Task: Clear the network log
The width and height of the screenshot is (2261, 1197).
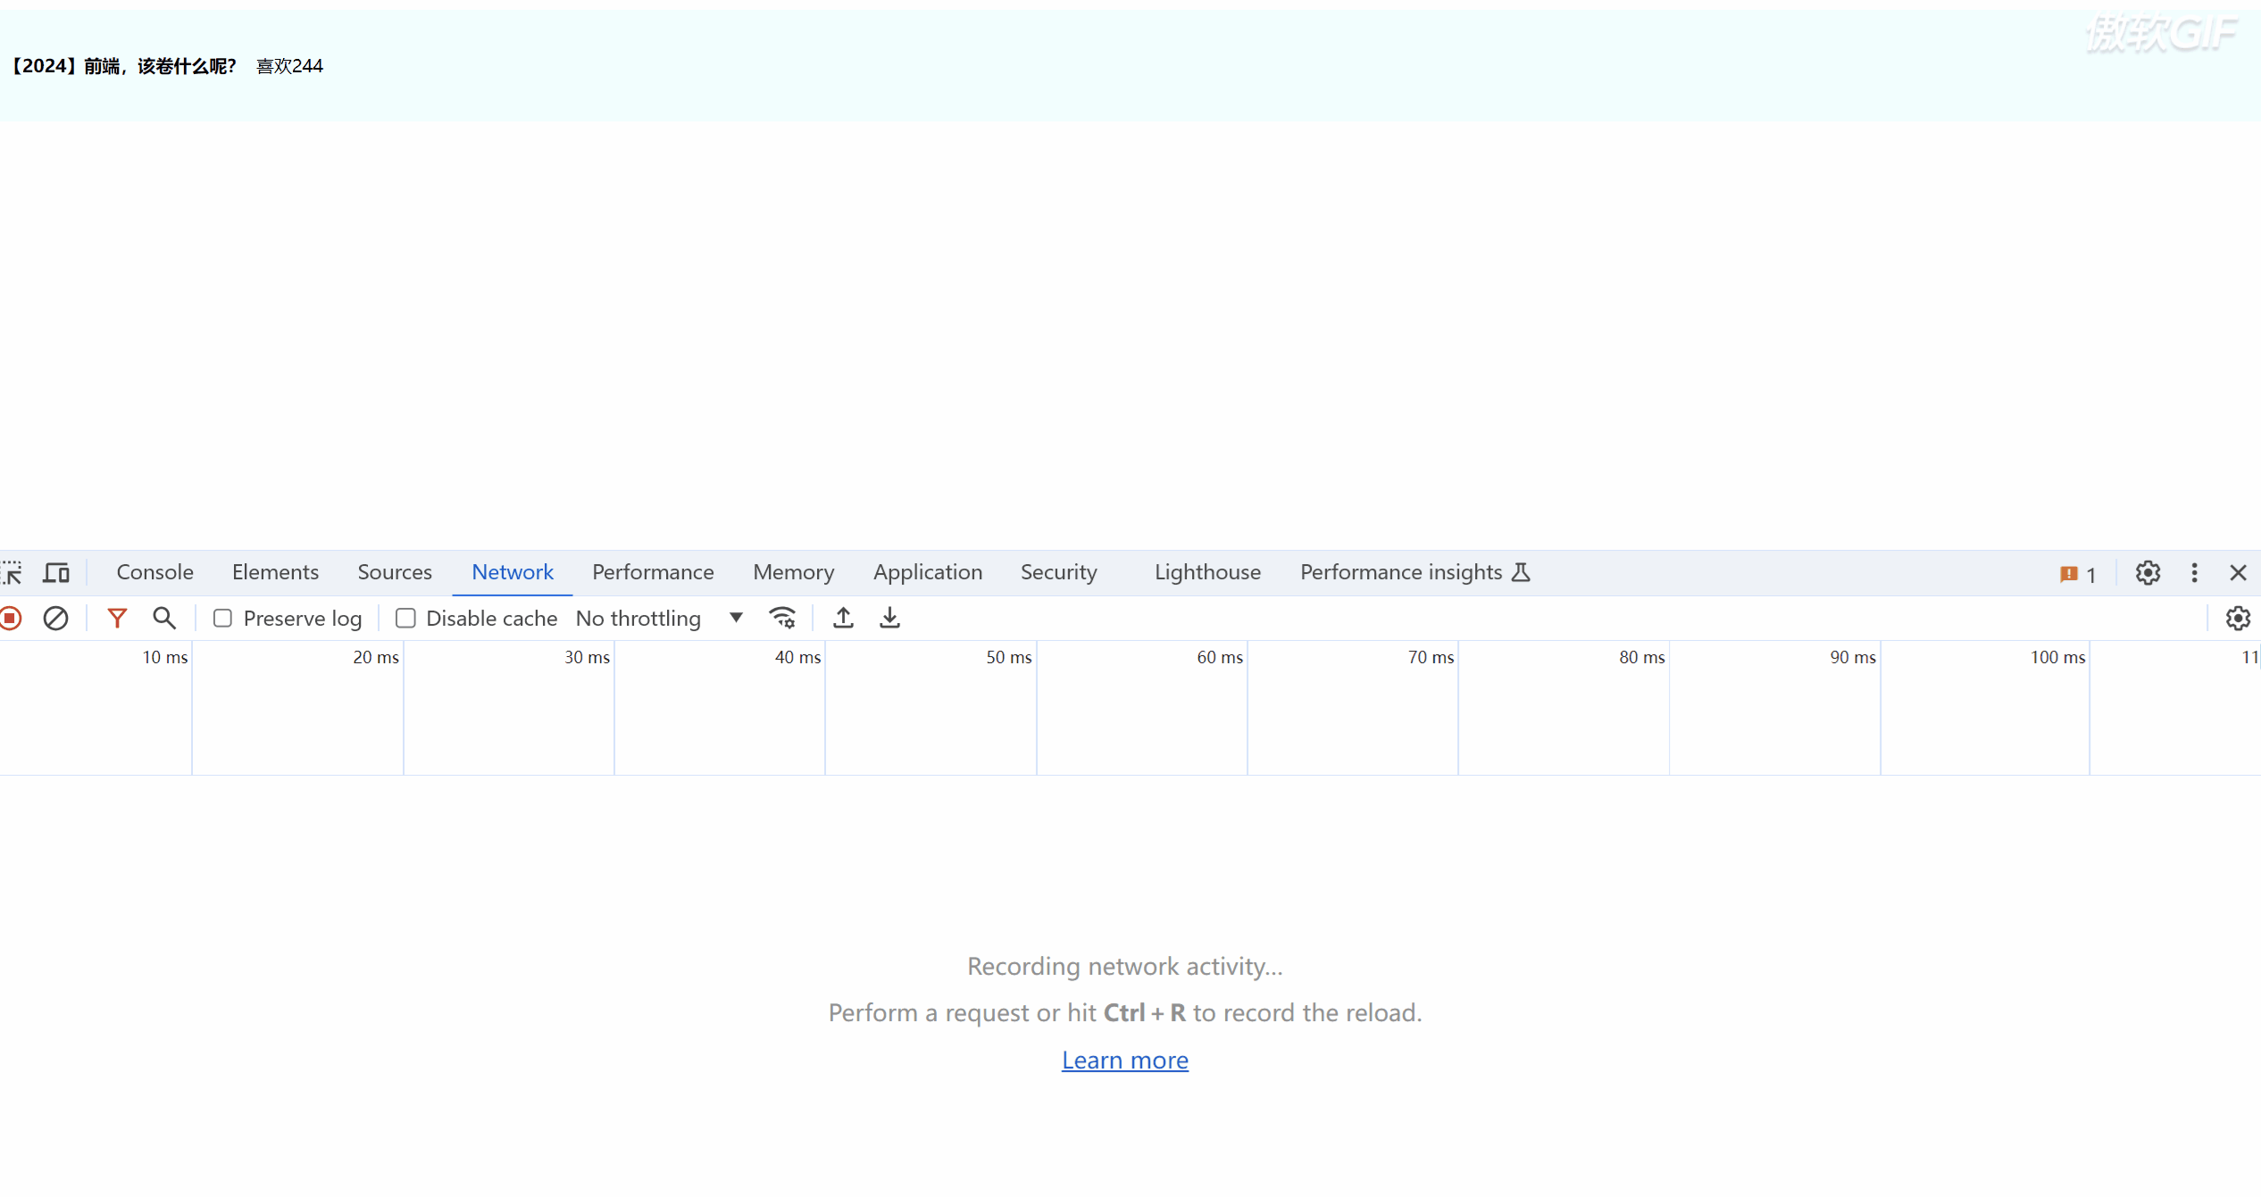Action: [55, 619]
